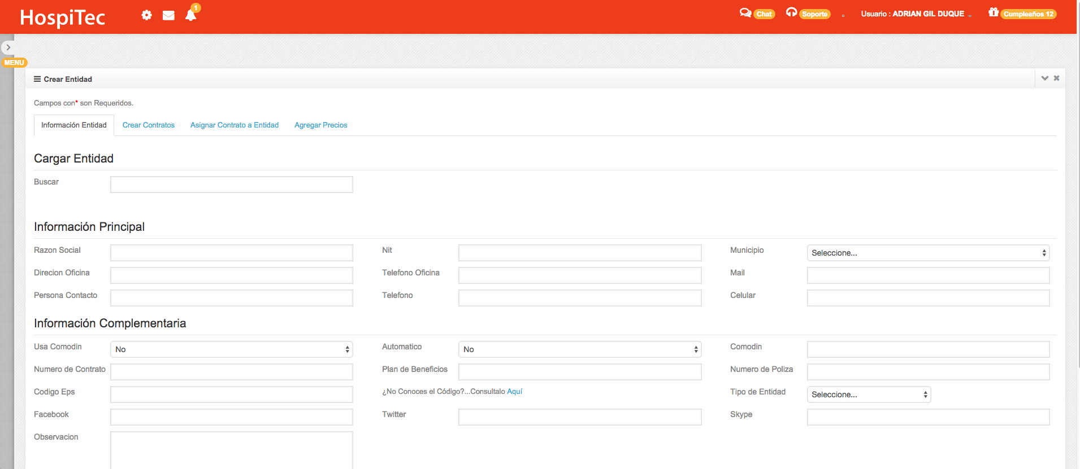Switch to Asignar Contrato a Entidad tab
Image resolution: width=1080 pixels, height=469 pixels.
235,125
